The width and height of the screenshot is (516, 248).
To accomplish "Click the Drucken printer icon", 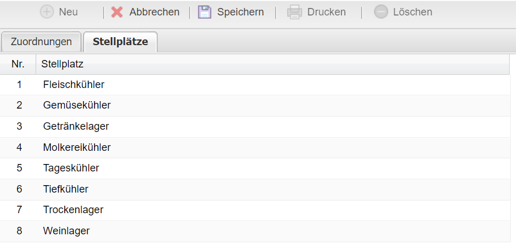I will coord(294,12).
